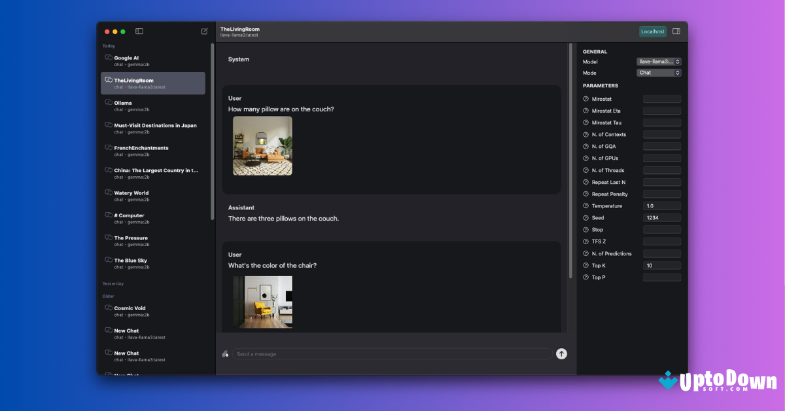This screenshot has height=411, width=785.
Task: Open the Model dropdown showing llava-llama3
Action: 659,62
